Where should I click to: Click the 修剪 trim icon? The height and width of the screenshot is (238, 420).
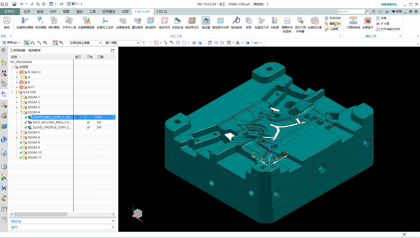tap(249, 23)
